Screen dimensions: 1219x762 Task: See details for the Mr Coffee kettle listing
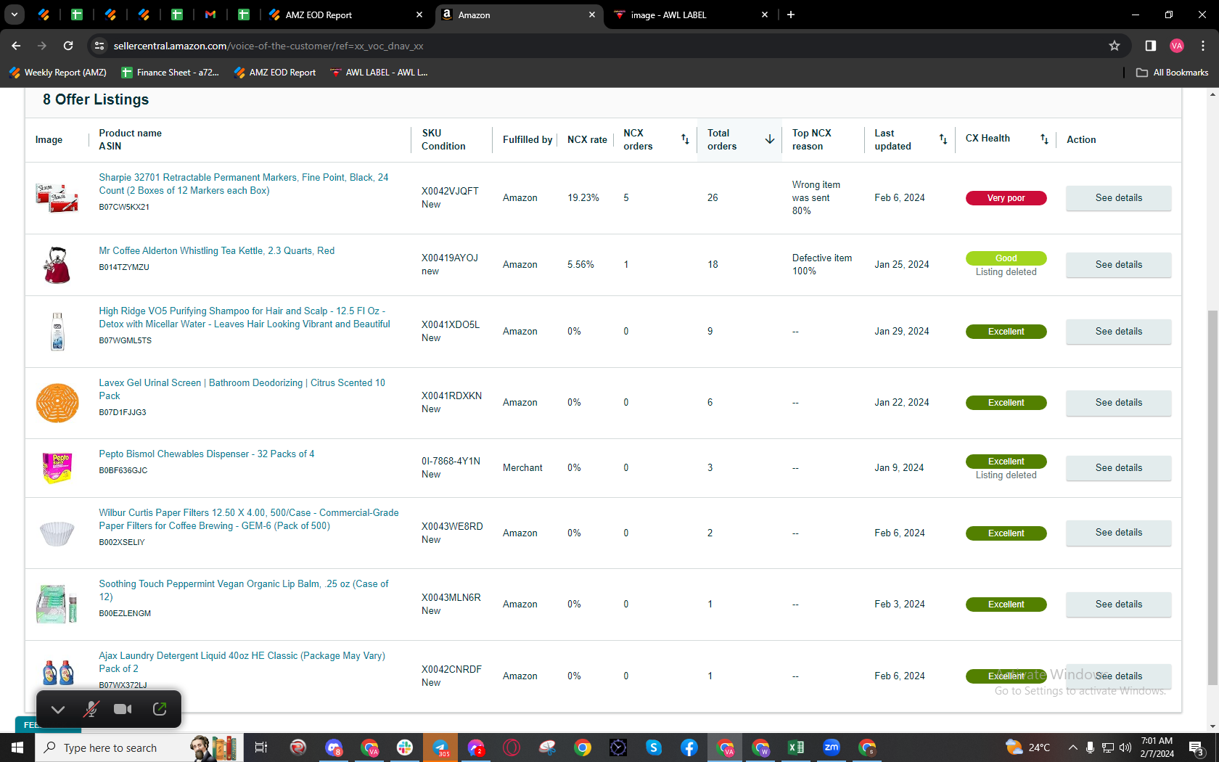[x=1118, y=265]
